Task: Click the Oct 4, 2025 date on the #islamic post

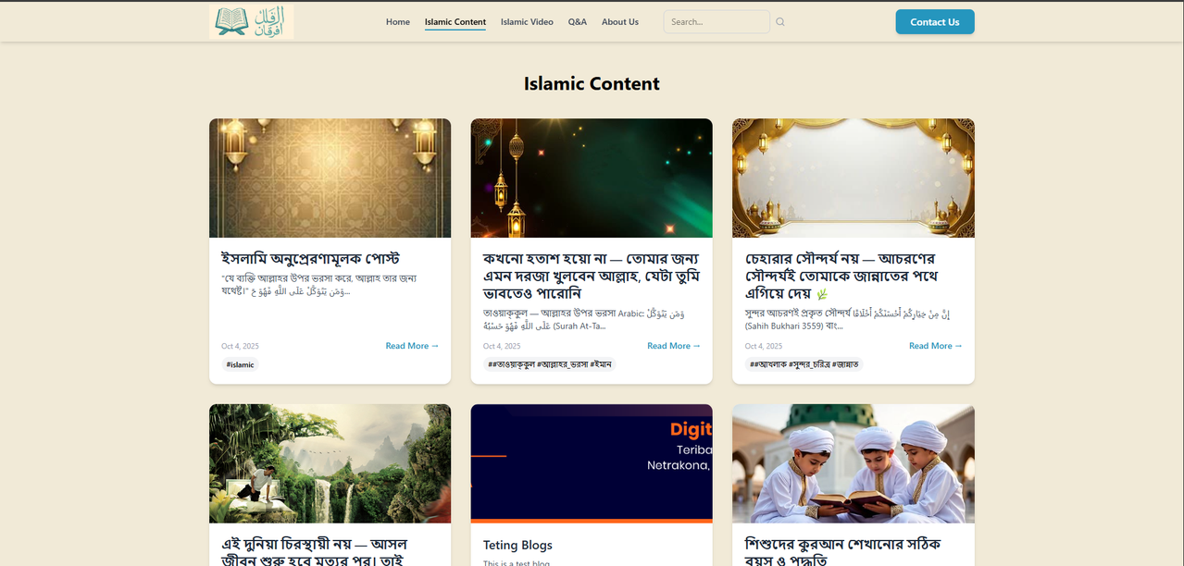Action: [x=240, y=346]
